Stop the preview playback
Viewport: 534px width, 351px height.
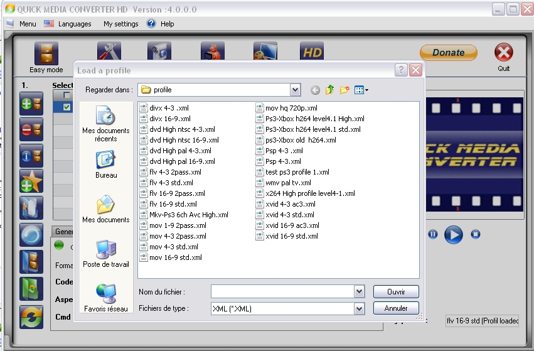click(476, 234)
